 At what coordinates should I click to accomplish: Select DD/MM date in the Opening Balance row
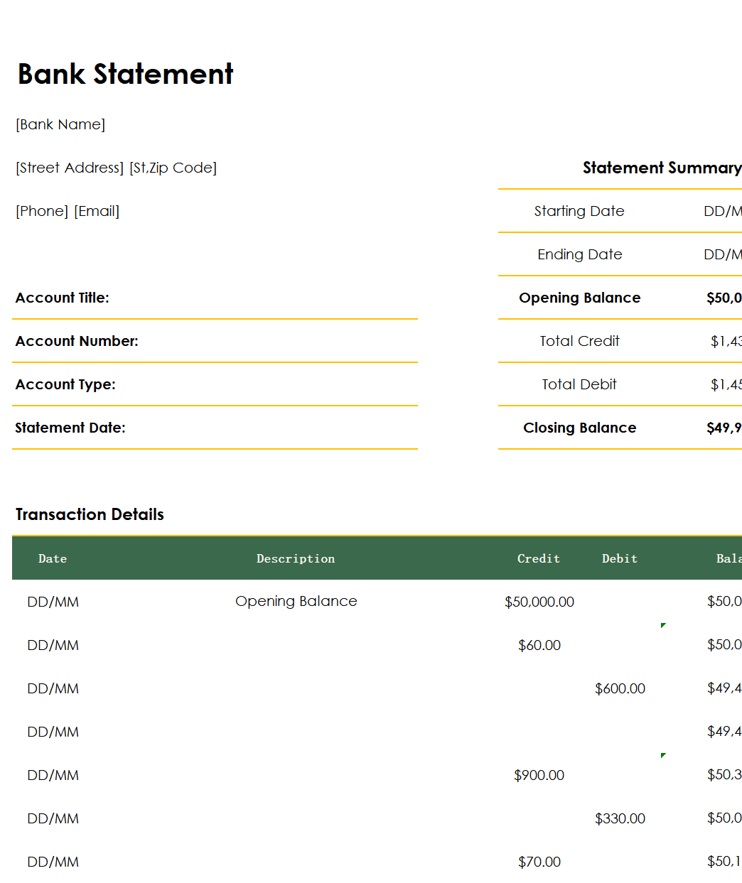click(x=53, y=602)
